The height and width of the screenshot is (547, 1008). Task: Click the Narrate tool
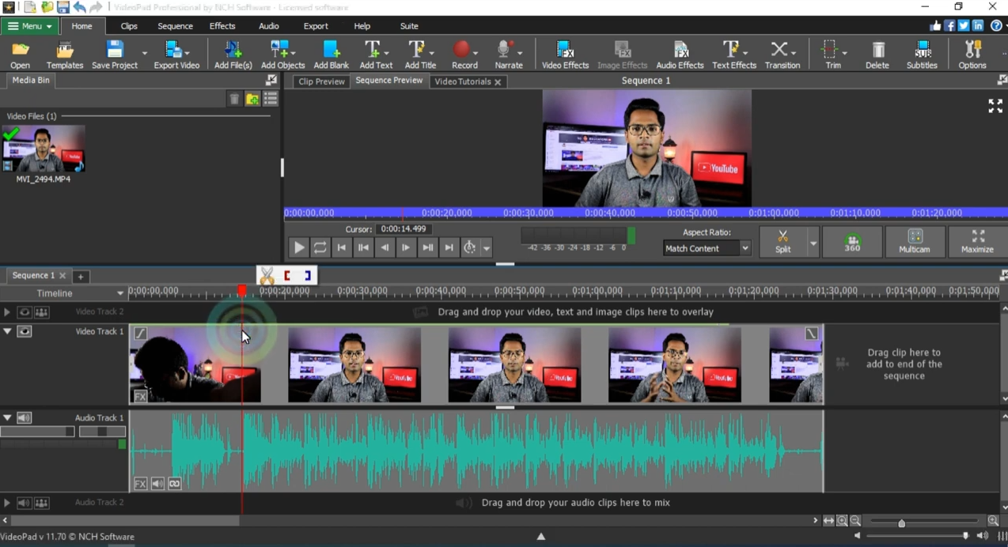coord(508,54)
